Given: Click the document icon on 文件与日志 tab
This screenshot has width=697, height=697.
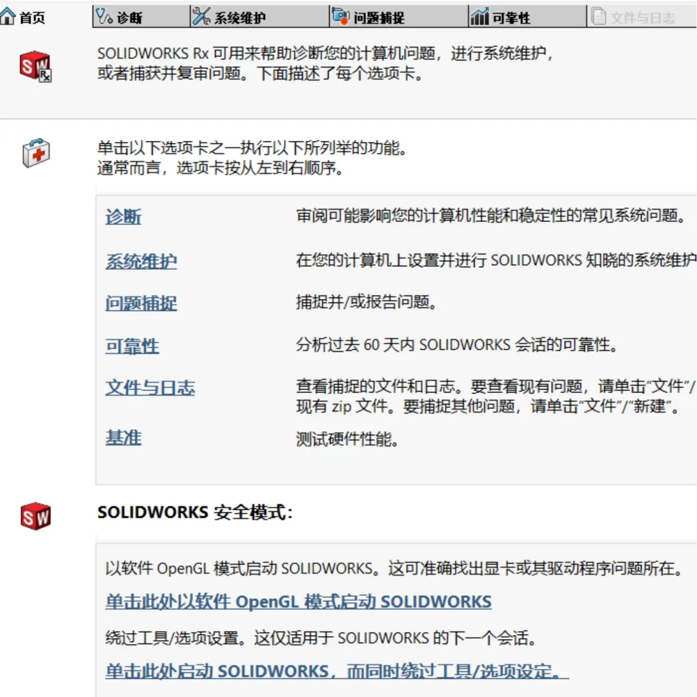Looking at the screenshot, I should 599,17.
